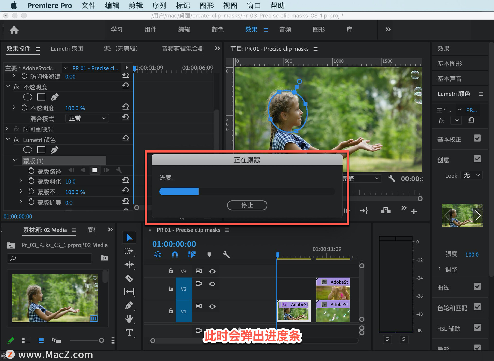Screen dimensions: 494x361
Task: Switch project panel to List View
Action: [26, 340]
